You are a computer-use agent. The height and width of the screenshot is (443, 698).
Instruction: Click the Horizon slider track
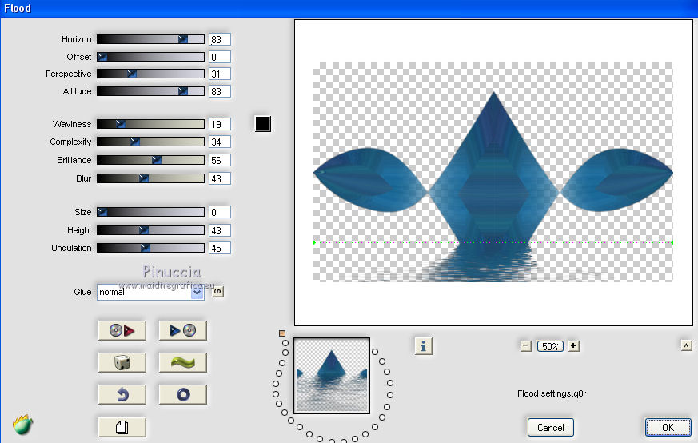pyautogui.click(x=150, y=39)
